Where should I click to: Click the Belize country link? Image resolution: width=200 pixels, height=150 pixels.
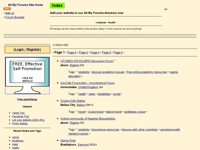(81, 105)
